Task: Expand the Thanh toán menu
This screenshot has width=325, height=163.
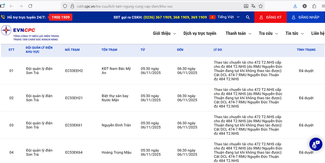Action: 238,33
